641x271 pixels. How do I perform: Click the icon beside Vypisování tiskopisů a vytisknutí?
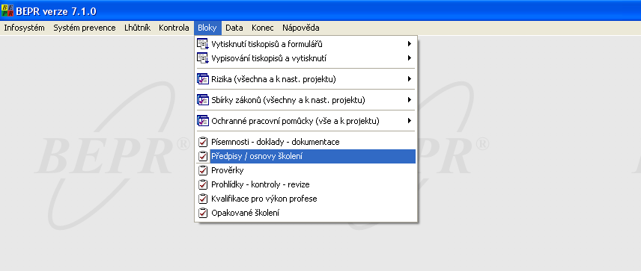203,58
